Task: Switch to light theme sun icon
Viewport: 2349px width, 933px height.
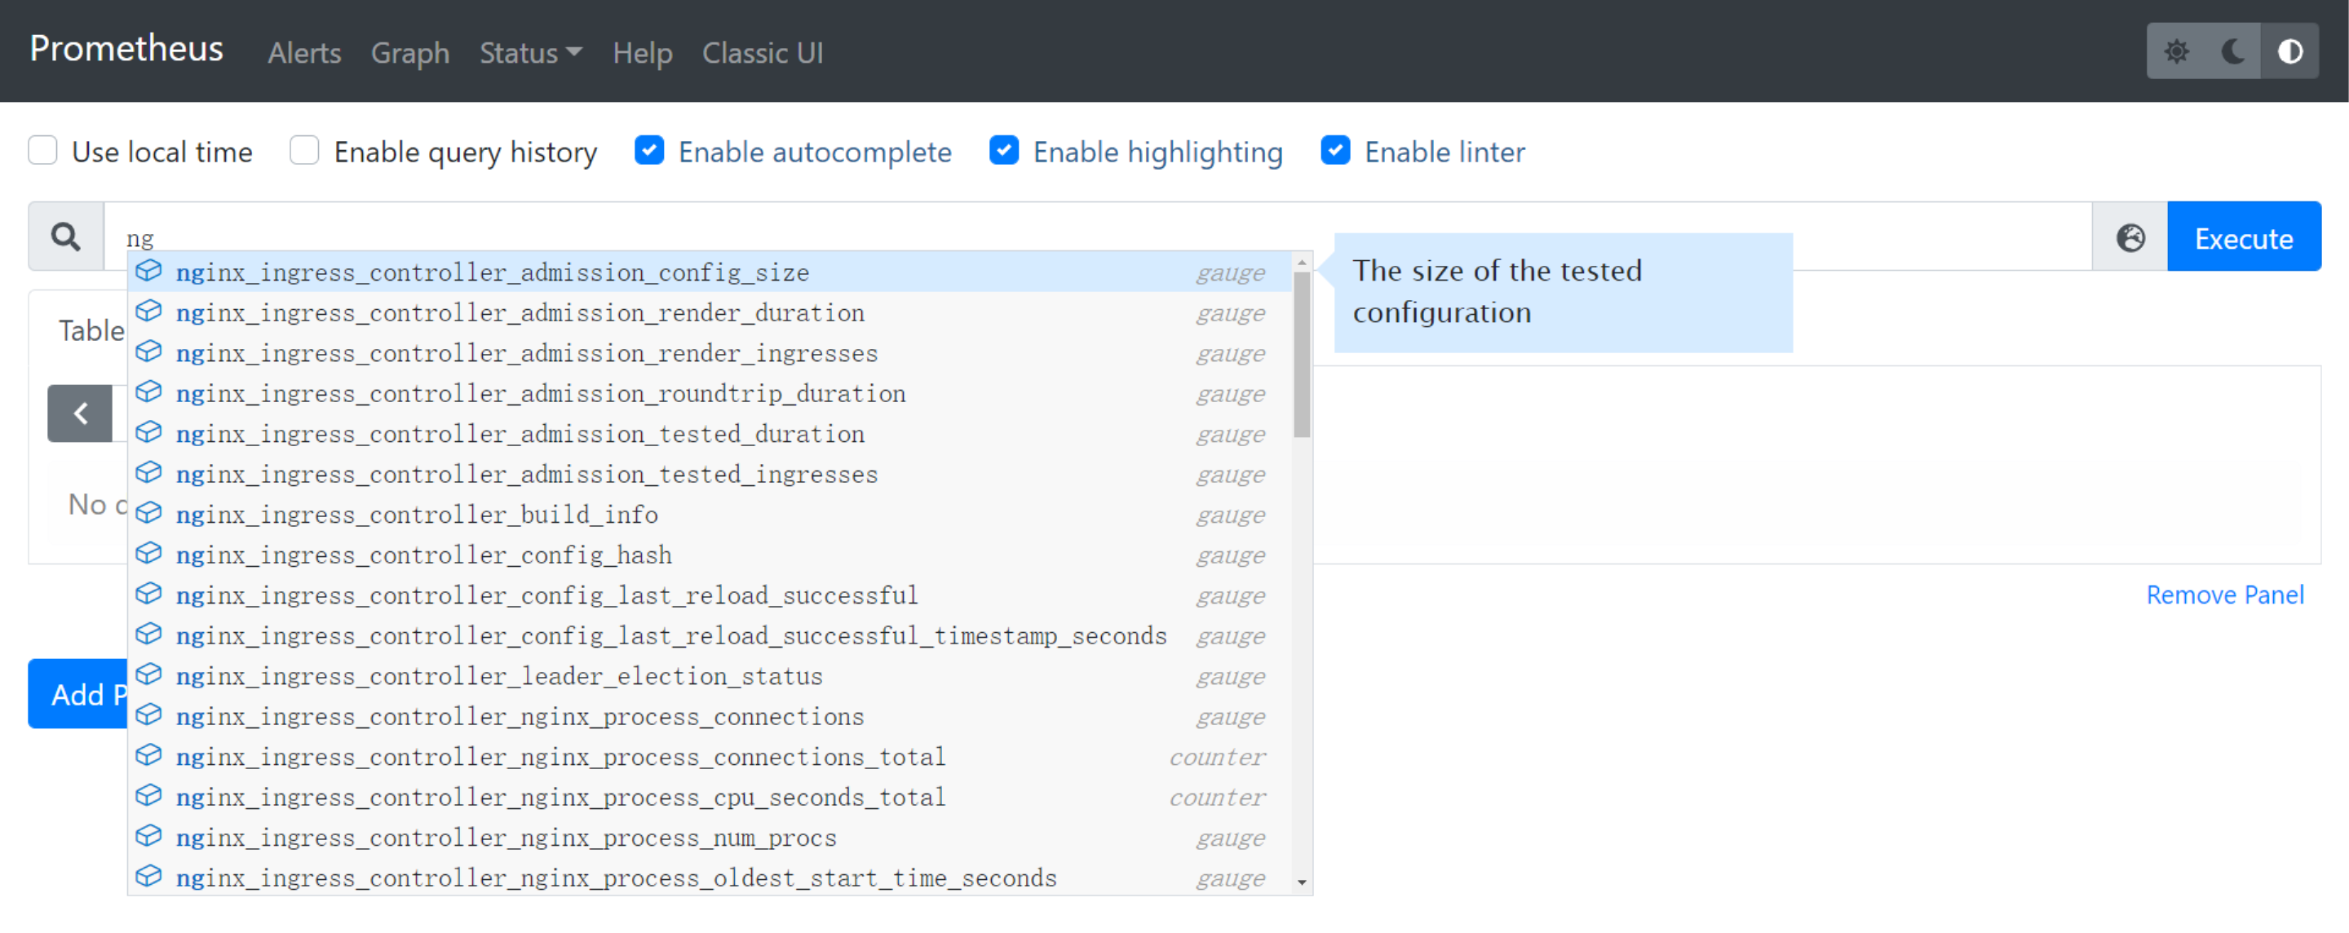Action: (2176, 52)
